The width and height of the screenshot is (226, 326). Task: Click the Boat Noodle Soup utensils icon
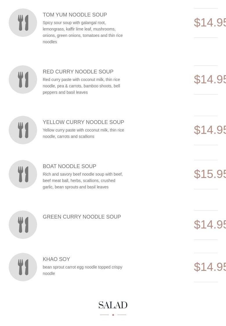coord(23,174)
